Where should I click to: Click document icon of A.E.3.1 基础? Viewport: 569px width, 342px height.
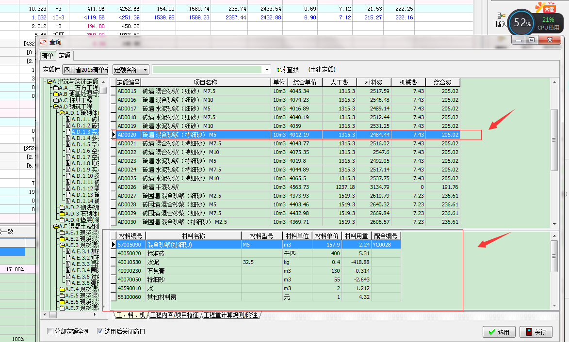68,251
